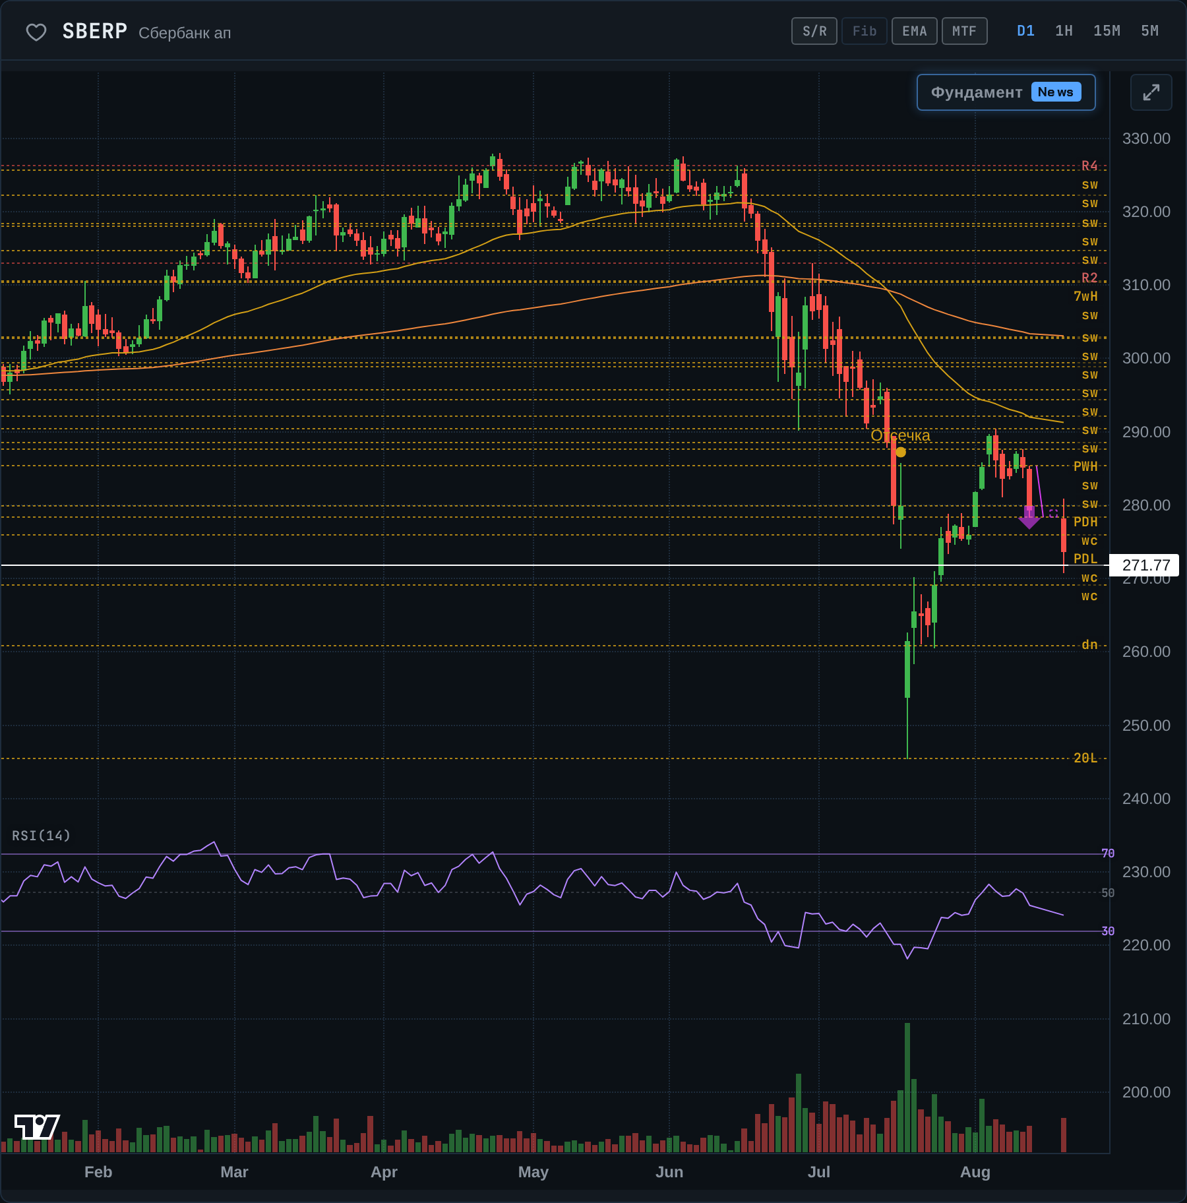
Task: Toggle the S/R levels overlay
Action: (x=814, y=31)
